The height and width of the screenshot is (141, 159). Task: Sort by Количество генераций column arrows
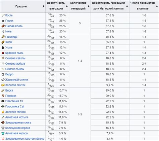click(89, 6)
